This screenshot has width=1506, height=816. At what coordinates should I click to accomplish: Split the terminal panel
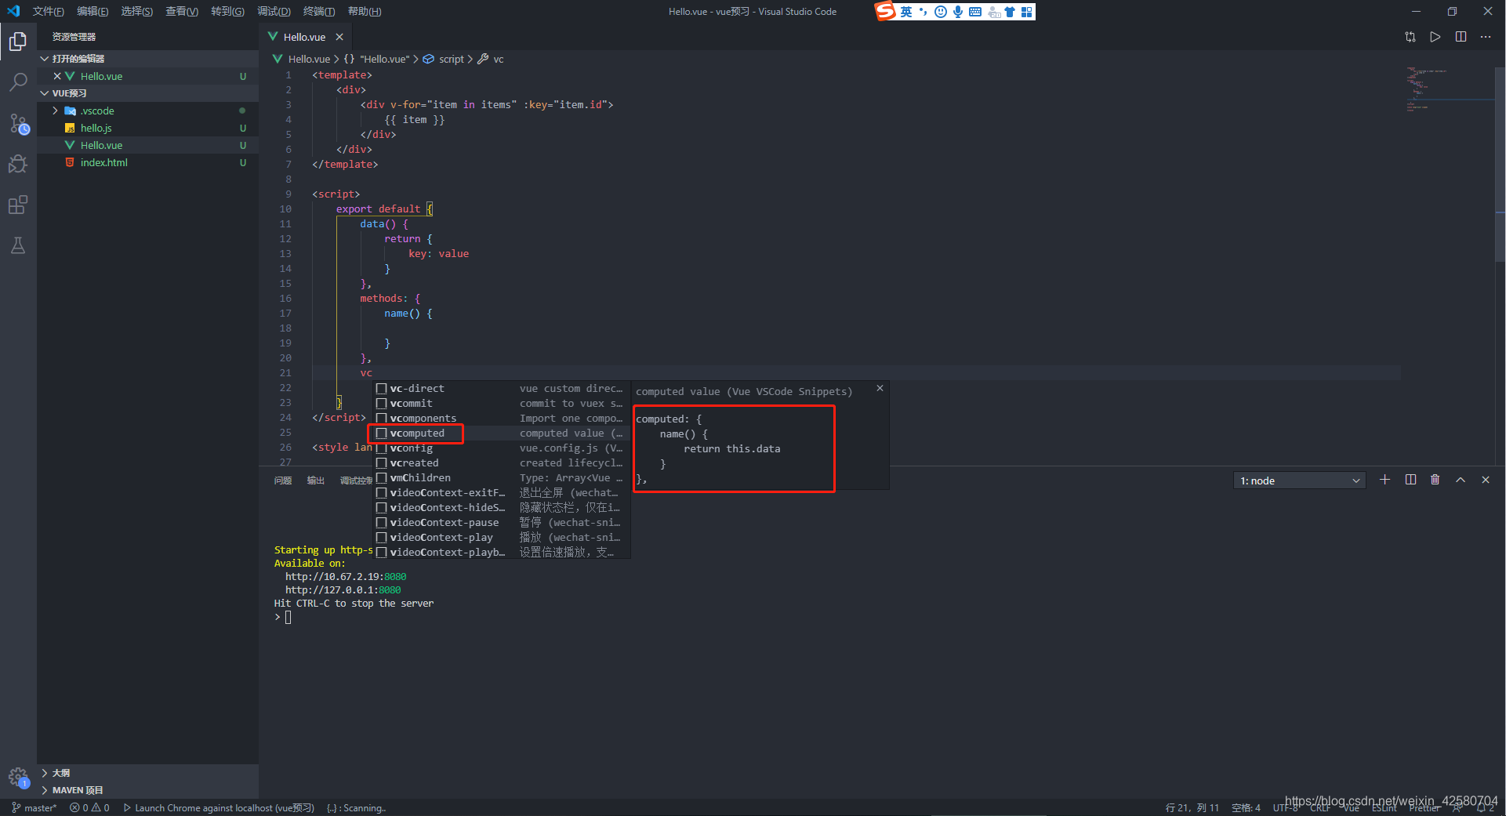1410,480
